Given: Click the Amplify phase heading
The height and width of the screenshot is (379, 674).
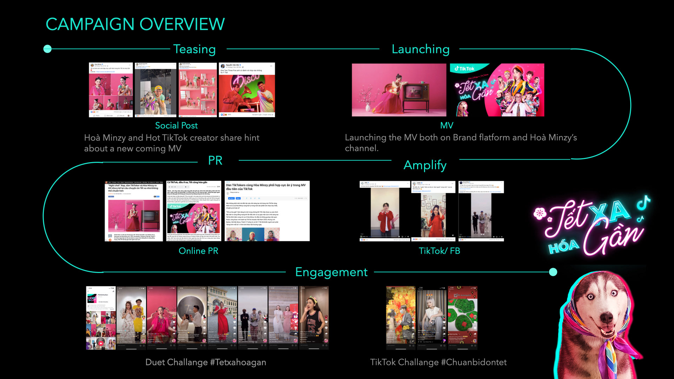Looking at the screenshot, I should [x=425, y=165].
